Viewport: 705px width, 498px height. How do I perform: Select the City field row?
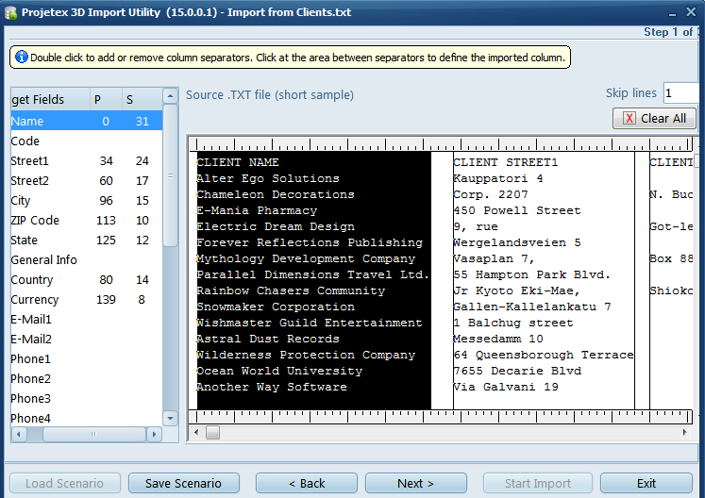86,200
